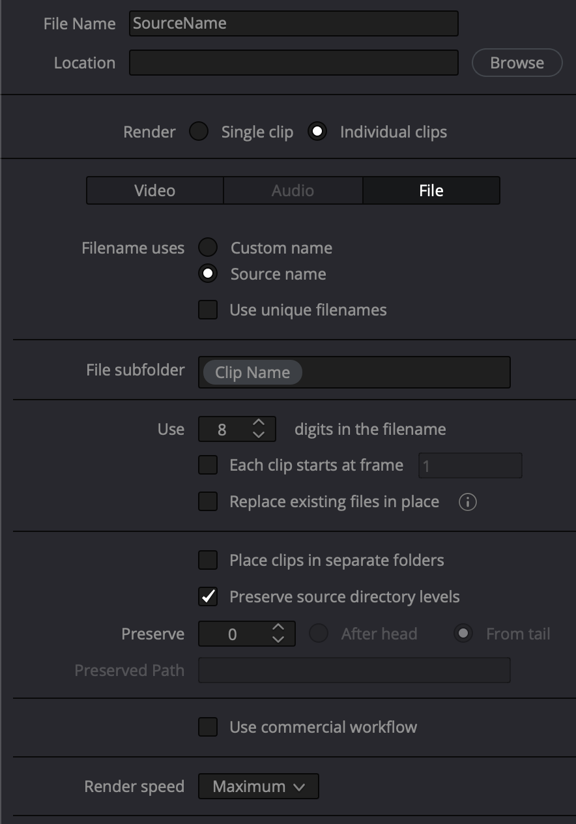Click the info icon beside Replace existing files
Image resolution: width=576 pixels, height=824 pixels.
[467, 502]
